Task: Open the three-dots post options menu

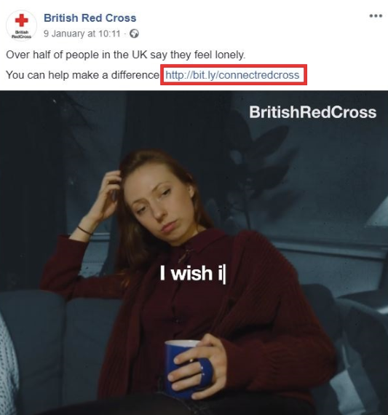Action: (x=376, y=16)
